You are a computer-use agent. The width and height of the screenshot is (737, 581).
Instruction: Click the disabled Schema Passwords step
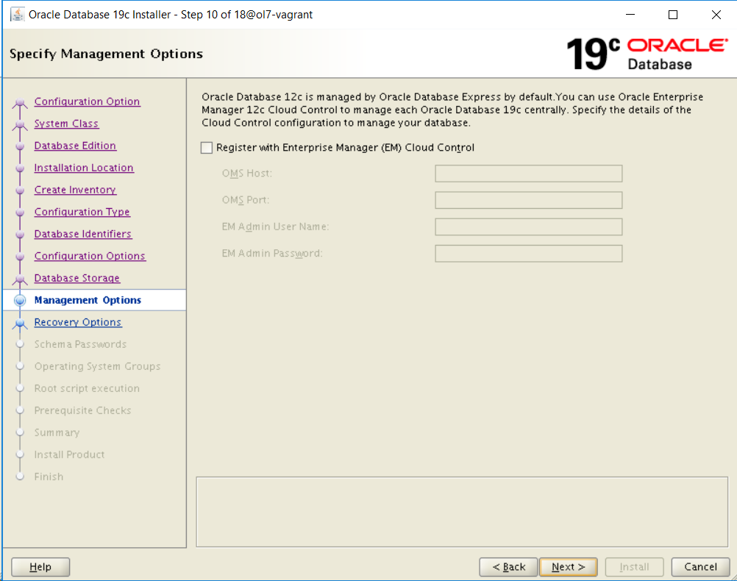pos(80,345)
